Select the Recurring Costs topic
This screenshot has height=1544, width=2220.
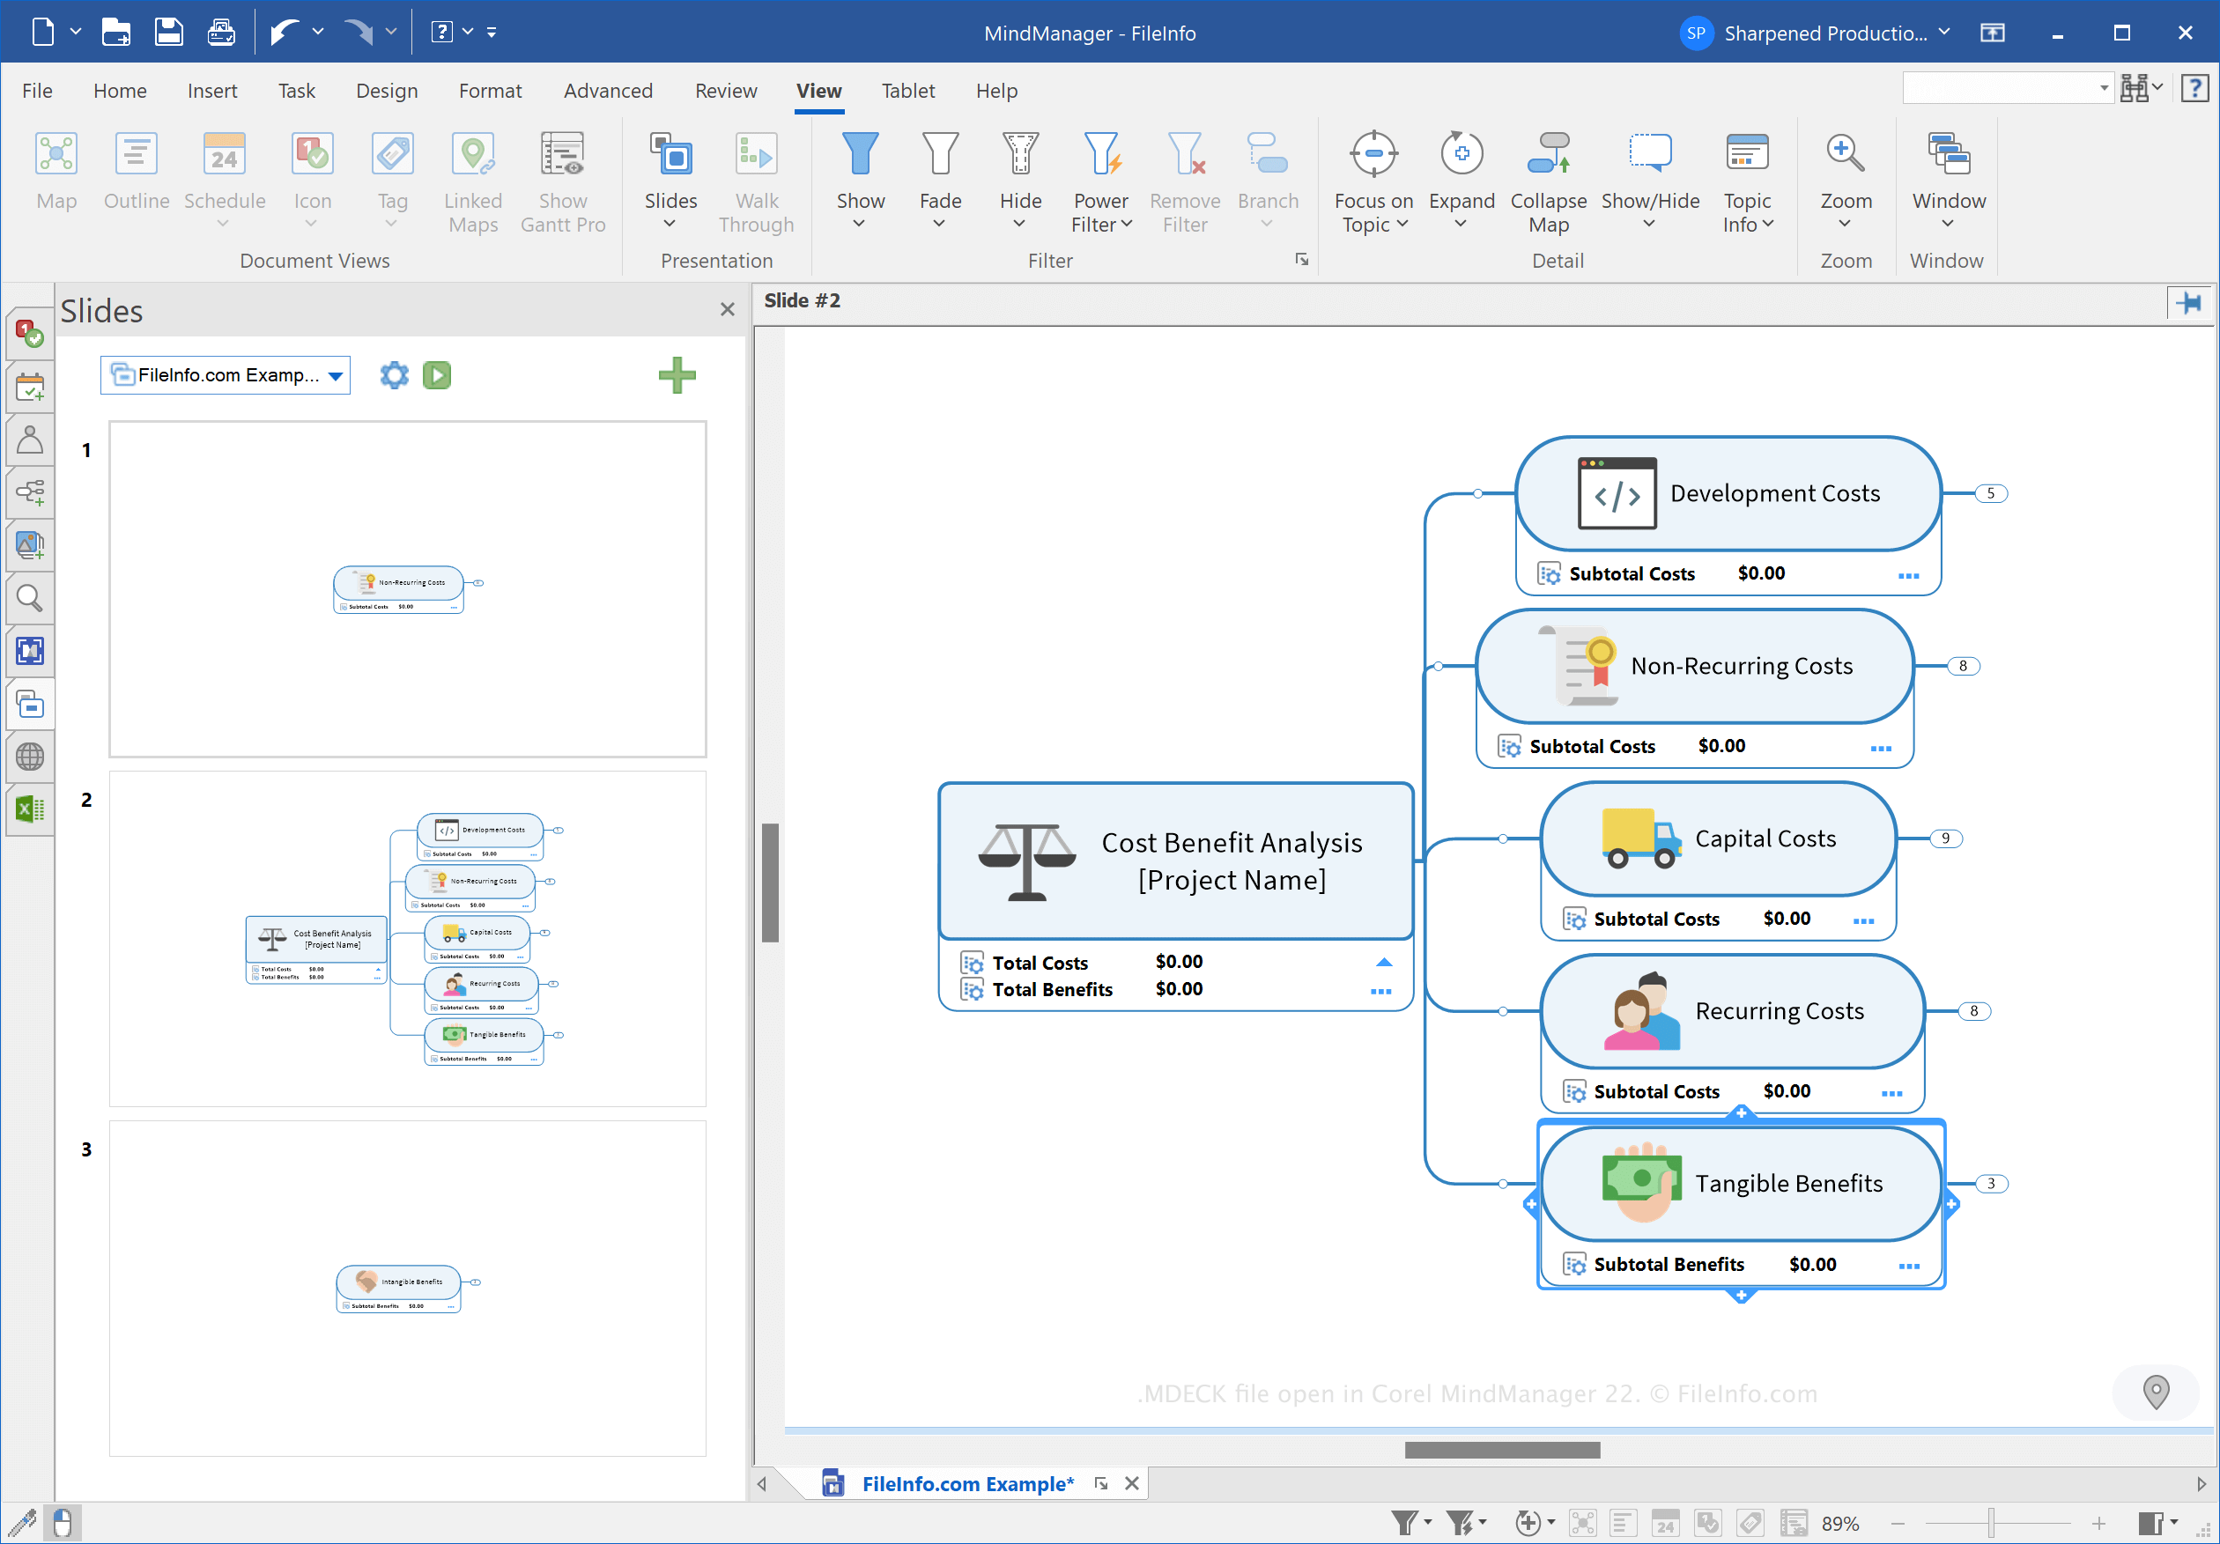(1733, 1011)
